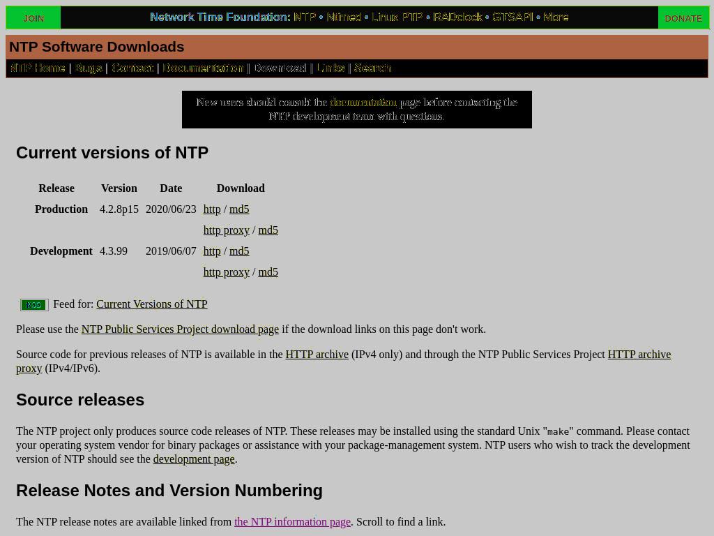Click the Date column header
This screenshot has height=536, width=714.
pyautogui.click(x=171, y=188)
